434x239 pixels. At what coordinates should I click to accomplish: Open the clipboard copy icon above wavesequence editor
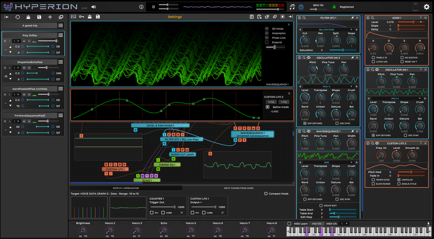point(252,17)
